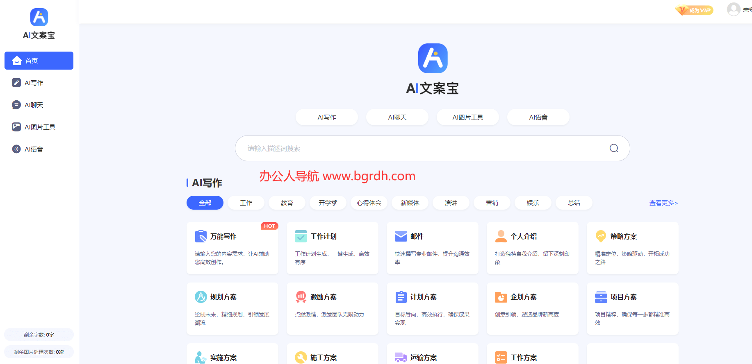Select the 开学季 category tab

coord(328,203)
